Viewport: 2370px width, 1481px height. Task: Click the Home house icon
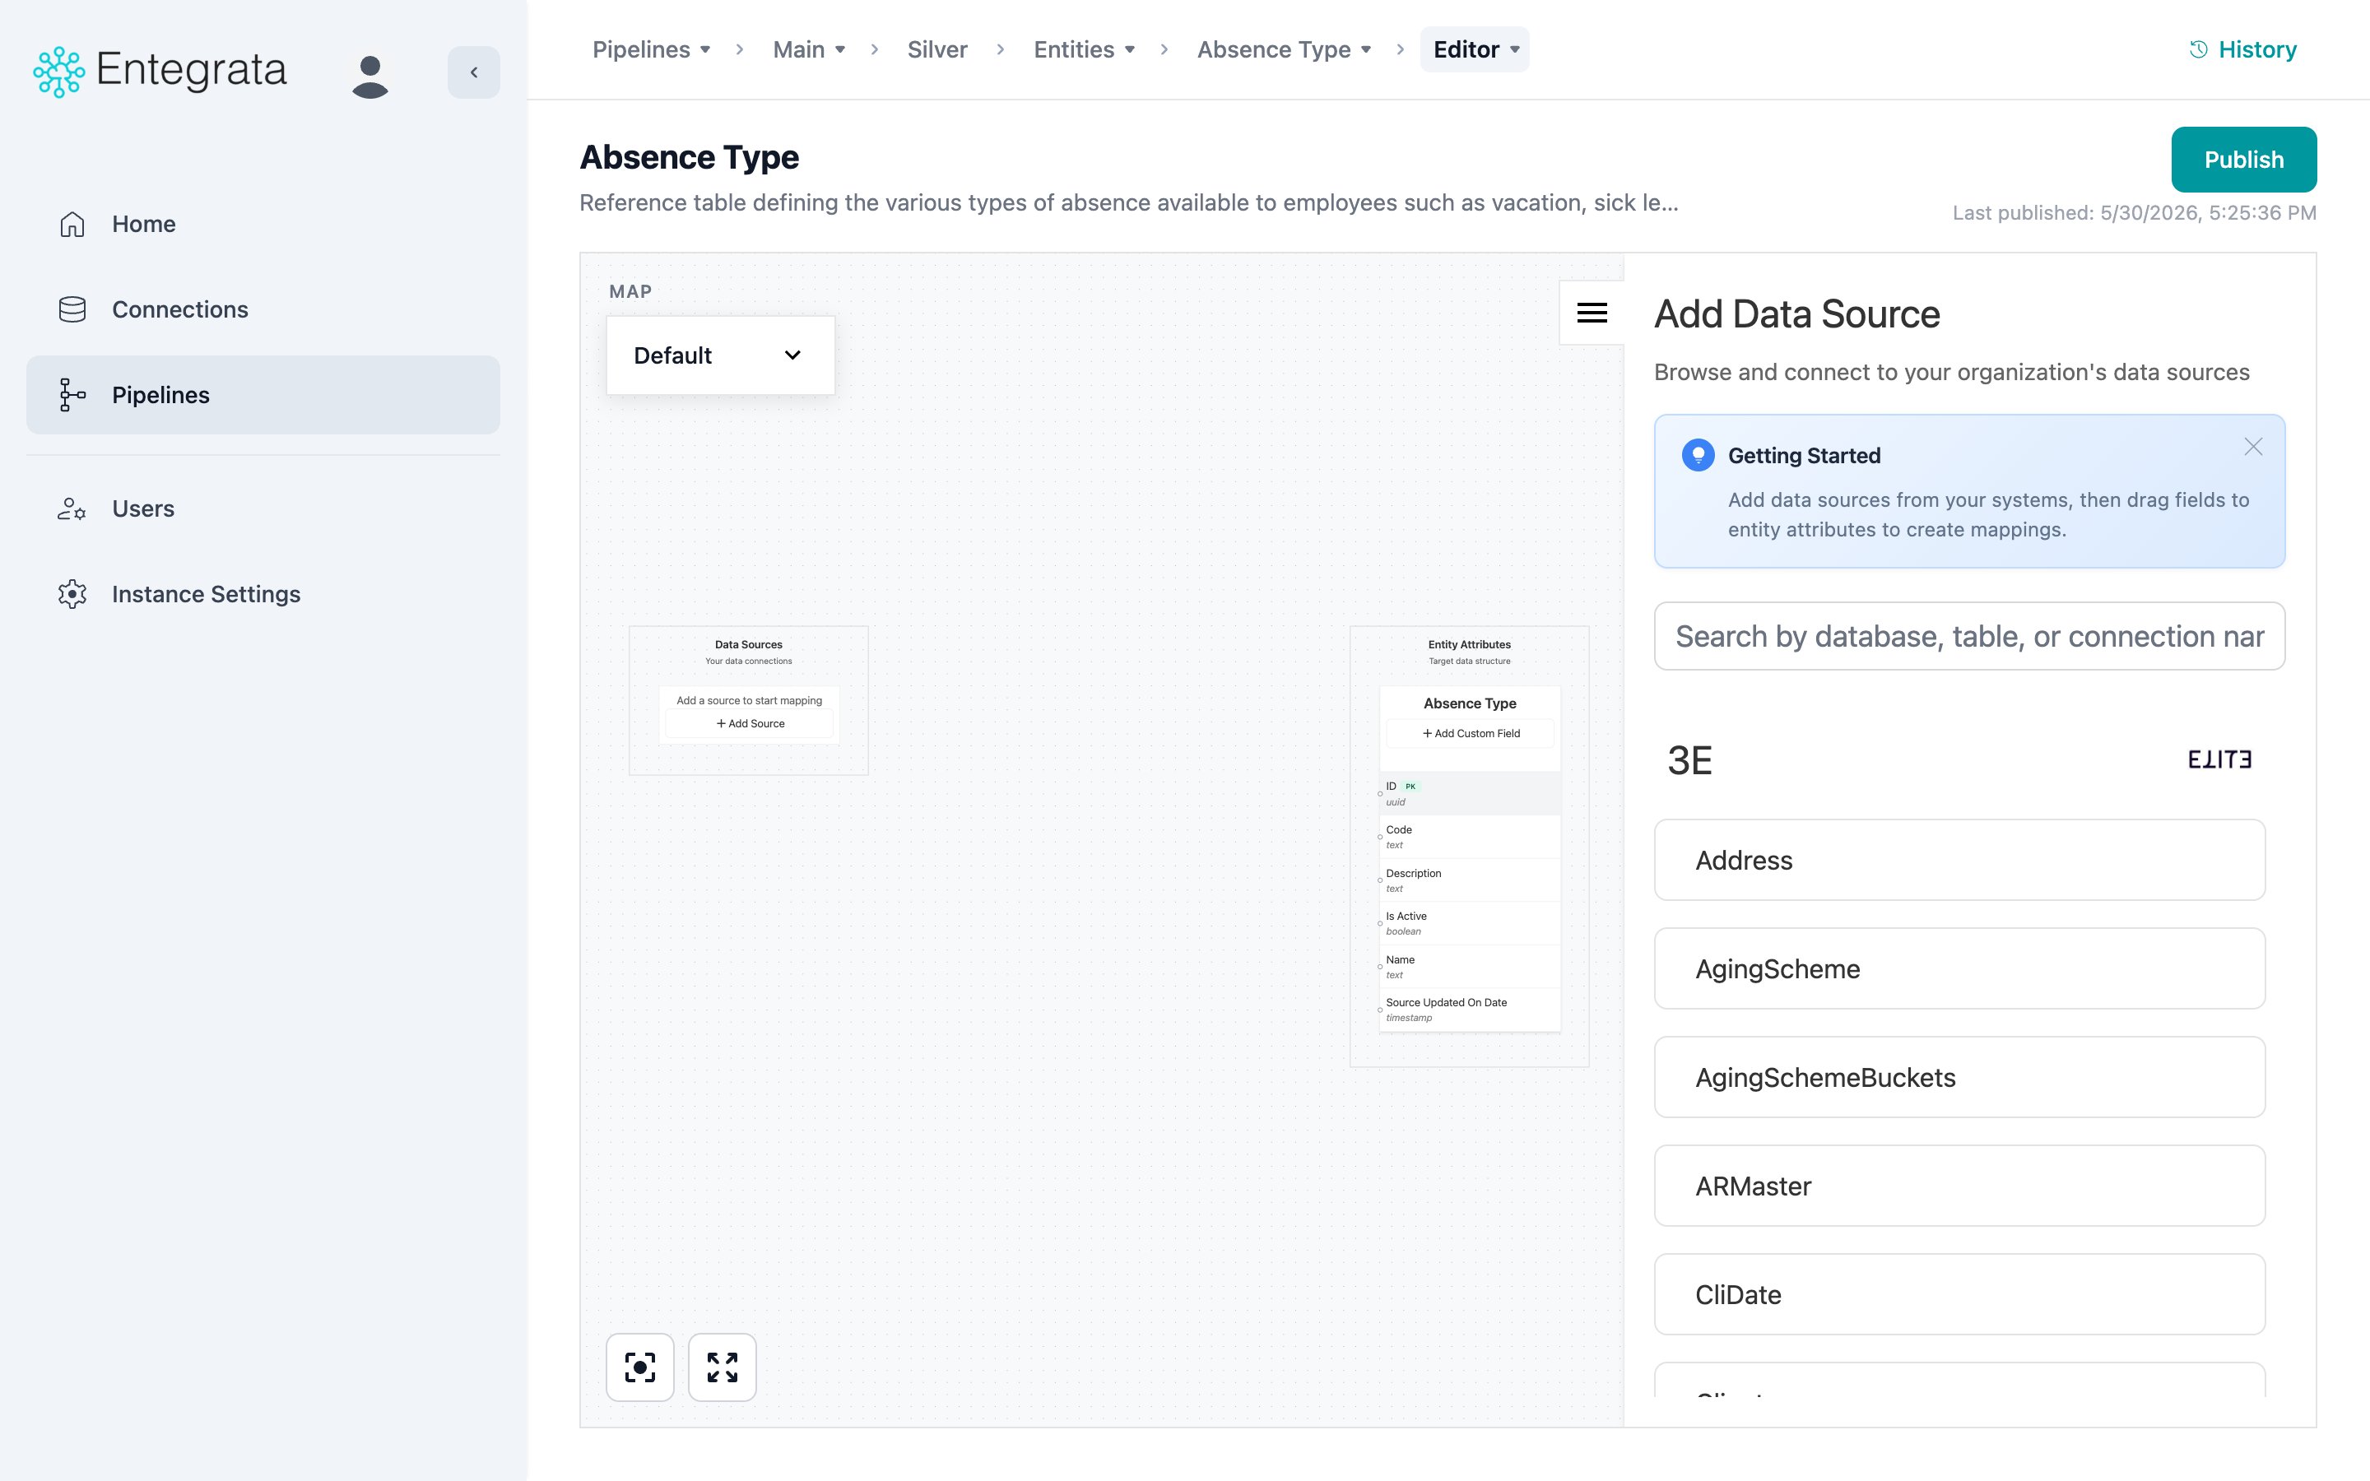point(72,225)
